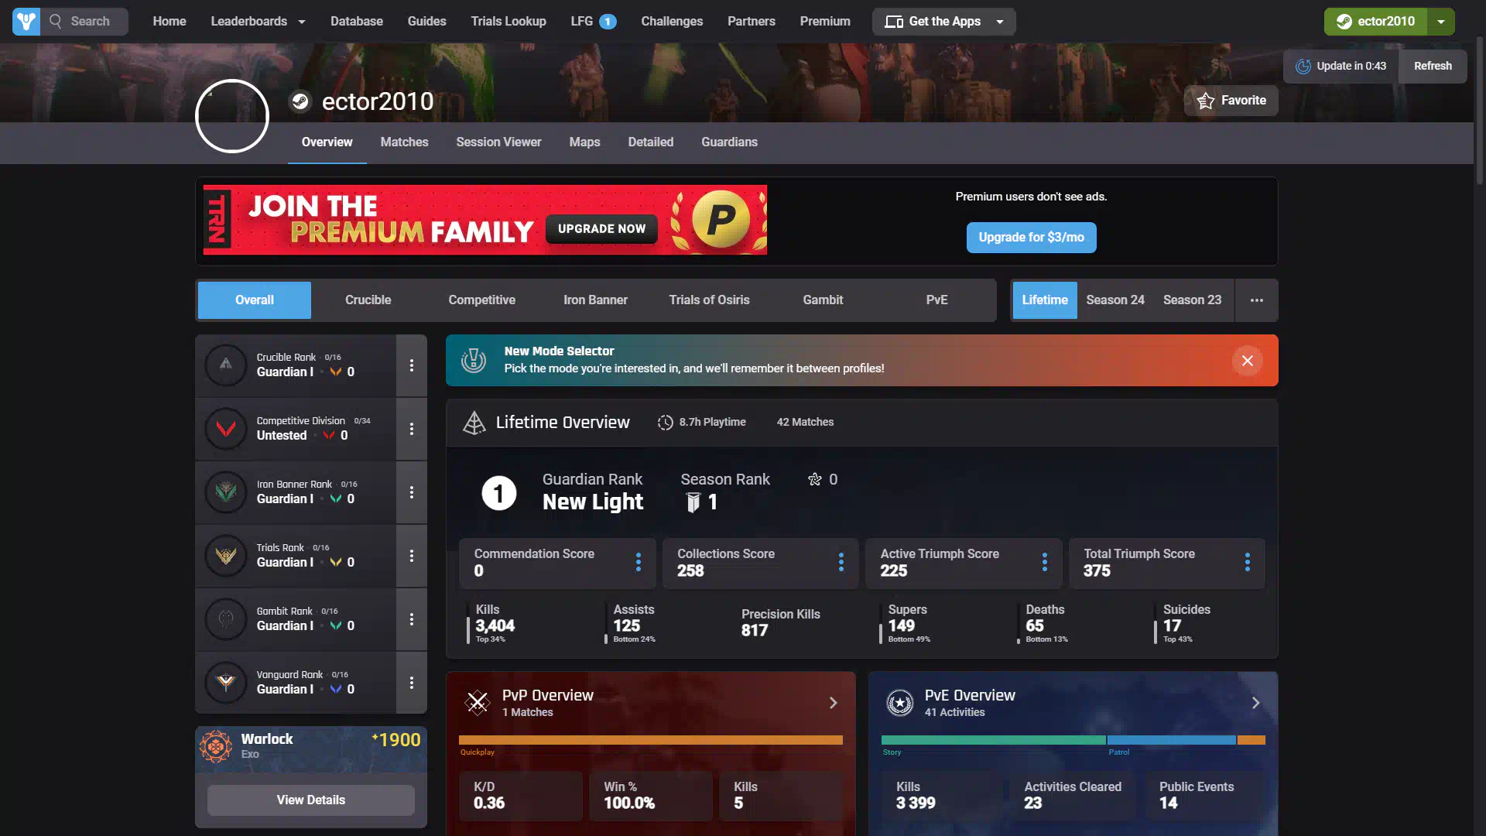Open more seasons ellipsis menu

[1257, 300]
